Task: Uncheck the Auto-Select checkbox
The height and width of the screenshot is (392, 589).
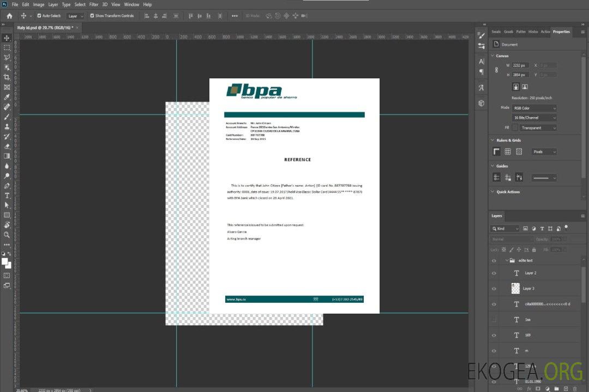Action: (38, 16)
